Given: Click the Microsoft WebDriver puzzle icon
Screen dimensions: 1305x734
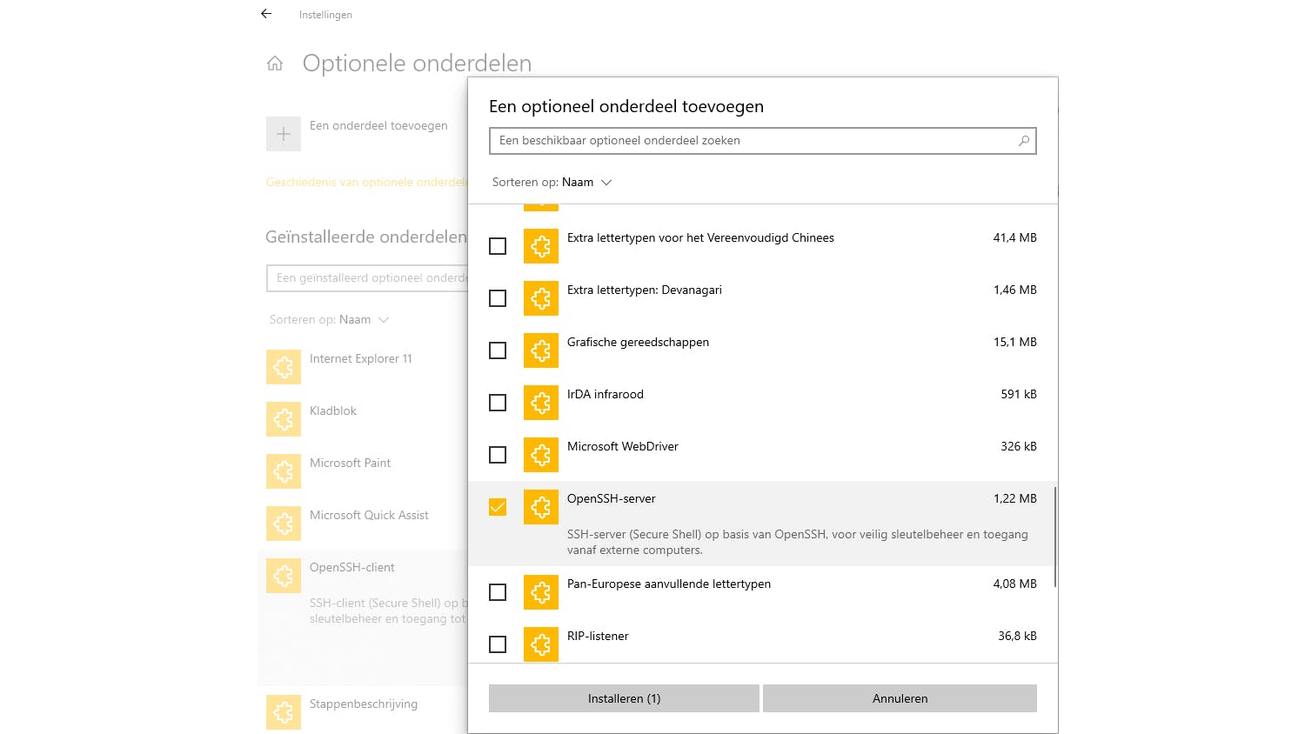Looking at the screenshot, I should pyautogui.click(x=540, y=455).
